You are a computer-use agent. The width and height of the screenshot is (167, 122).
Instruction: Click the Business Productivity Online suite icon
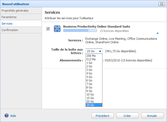57,29
